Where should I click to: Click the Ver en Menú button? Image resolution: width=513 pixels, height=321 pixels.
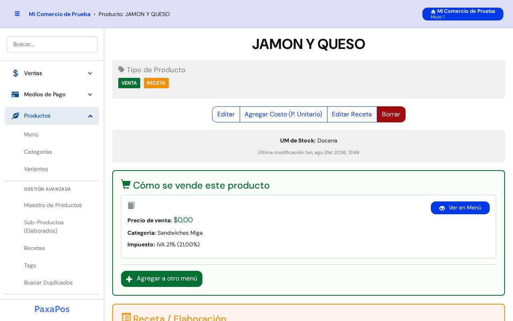point(460,208)
